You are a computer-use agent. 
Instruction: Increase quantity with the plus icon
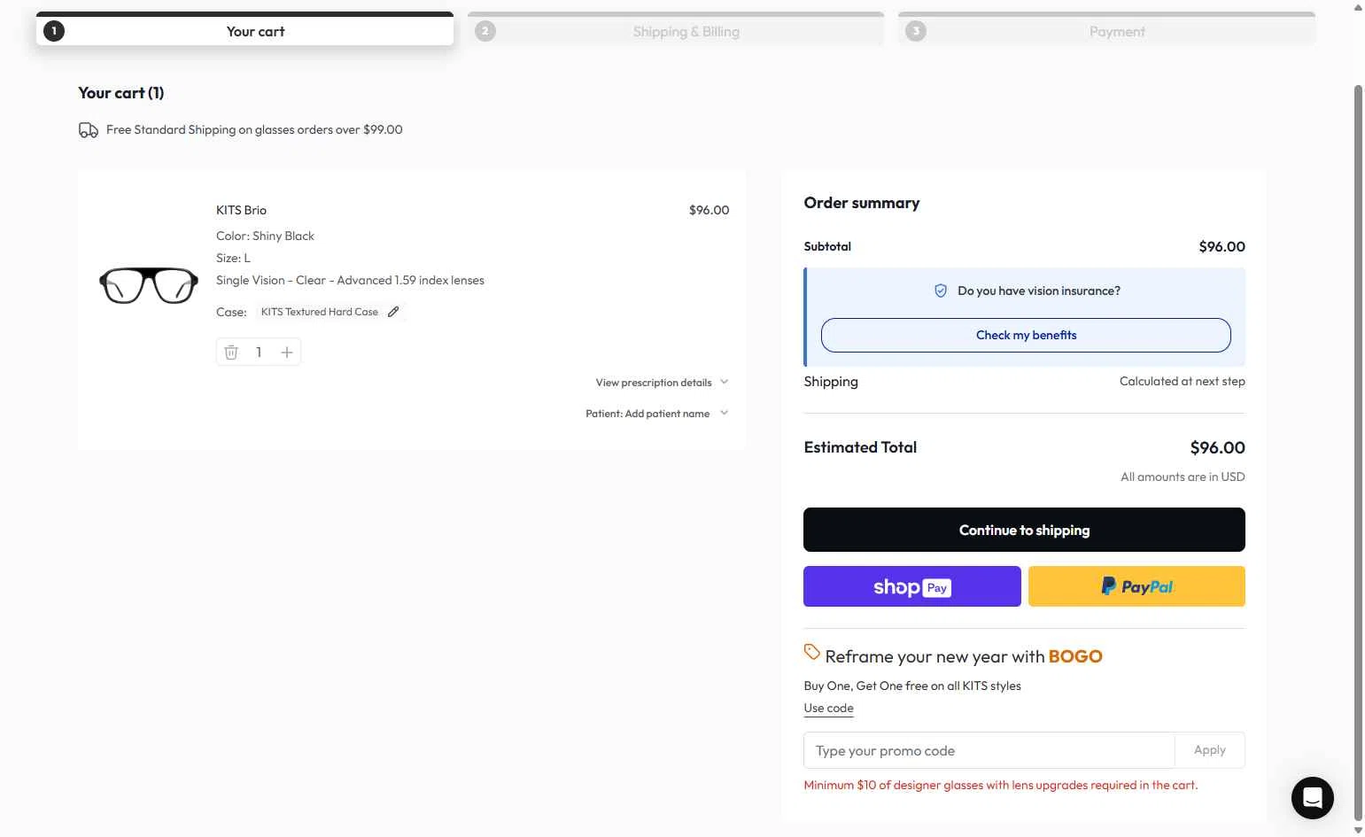click(x=287, y=353)
